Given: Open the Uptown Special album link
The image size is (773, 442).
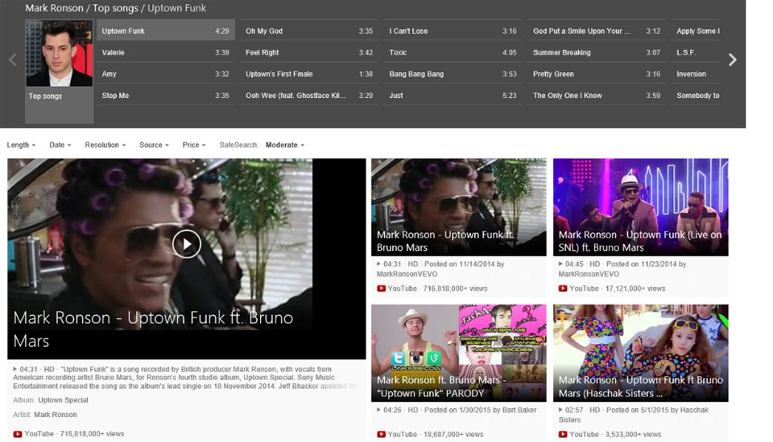Looking at the screenshot, I should tap(63, 400).
